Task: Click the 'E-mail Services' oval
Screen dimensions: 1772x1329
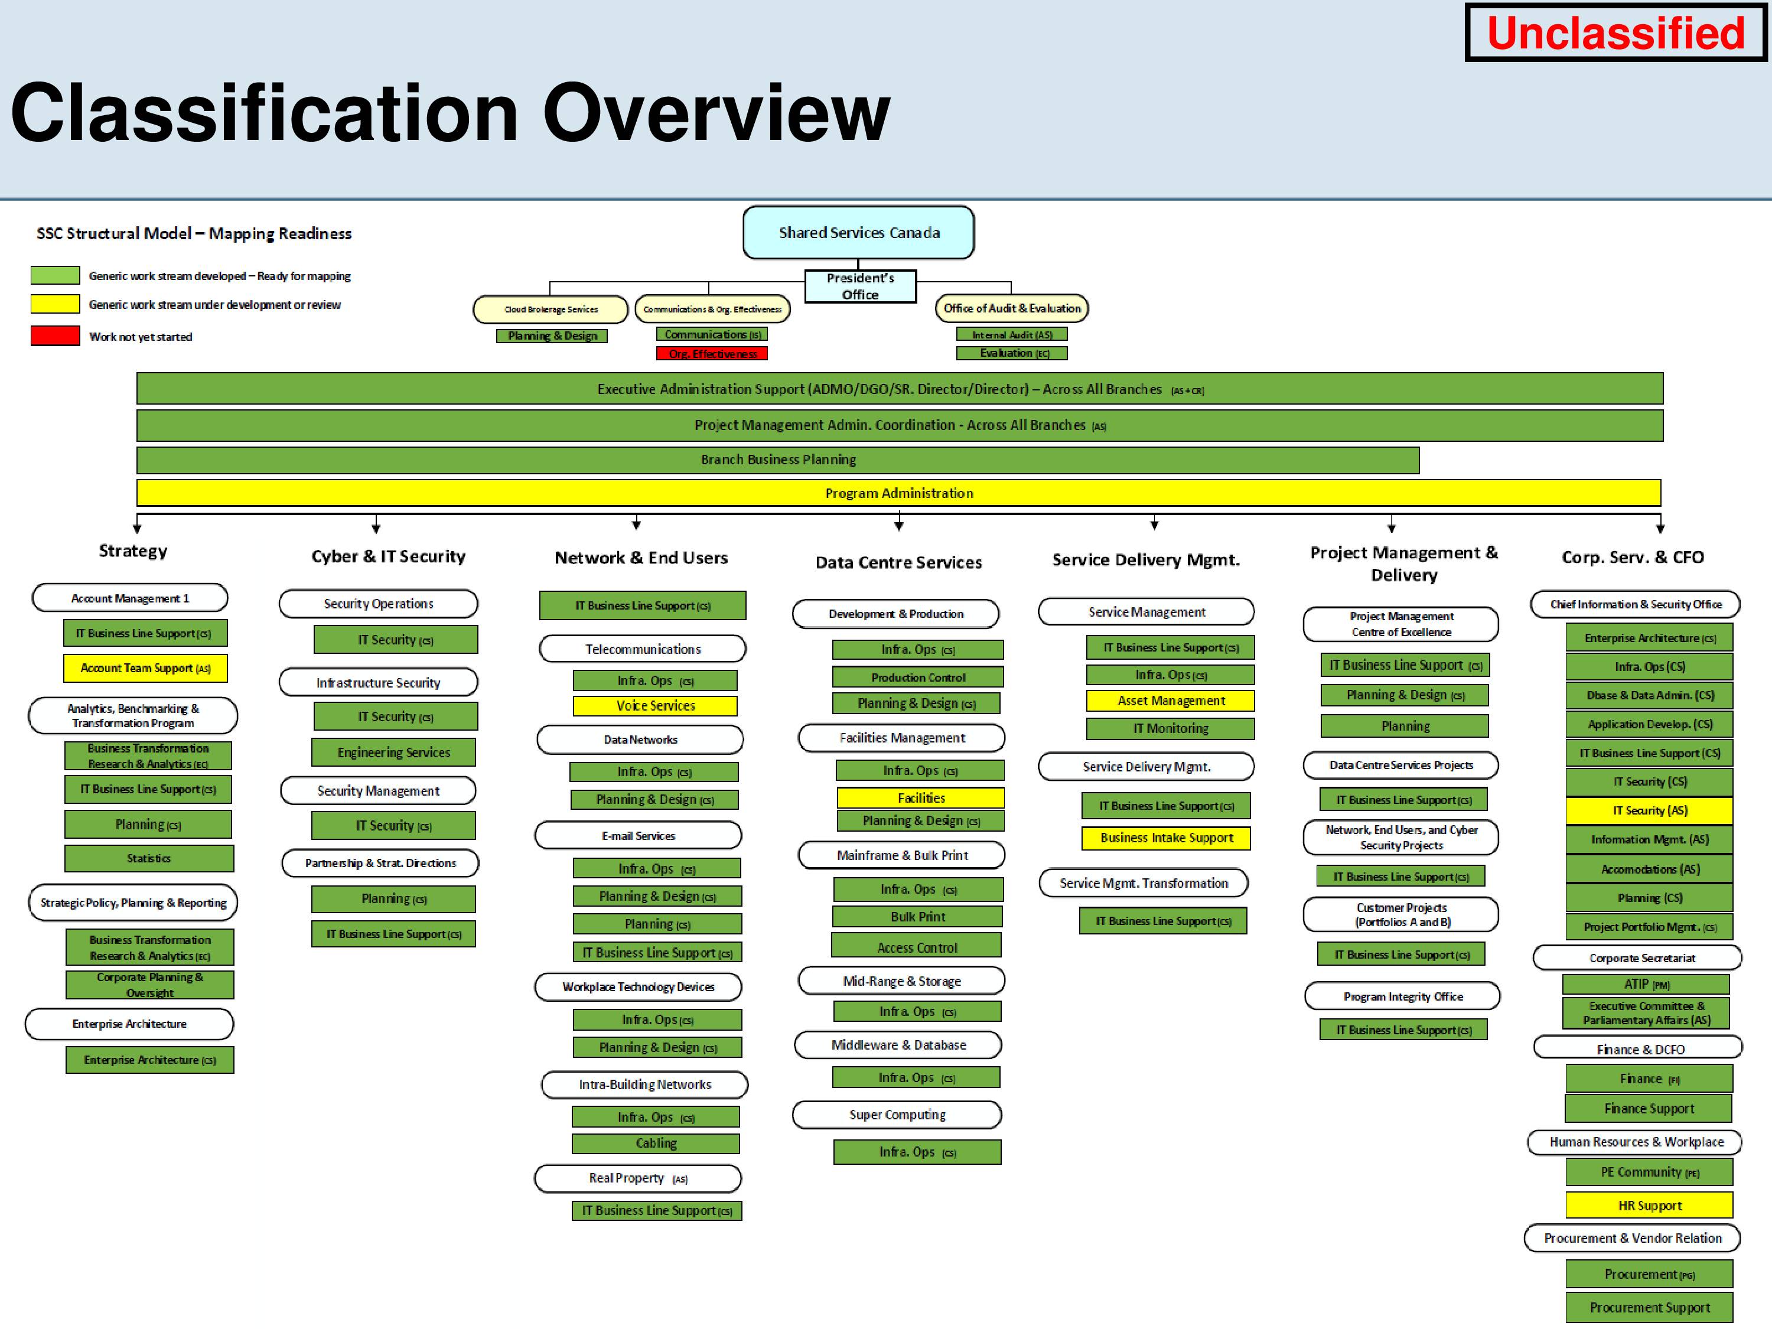Action: pyautogui.click(x=639, y=836)
